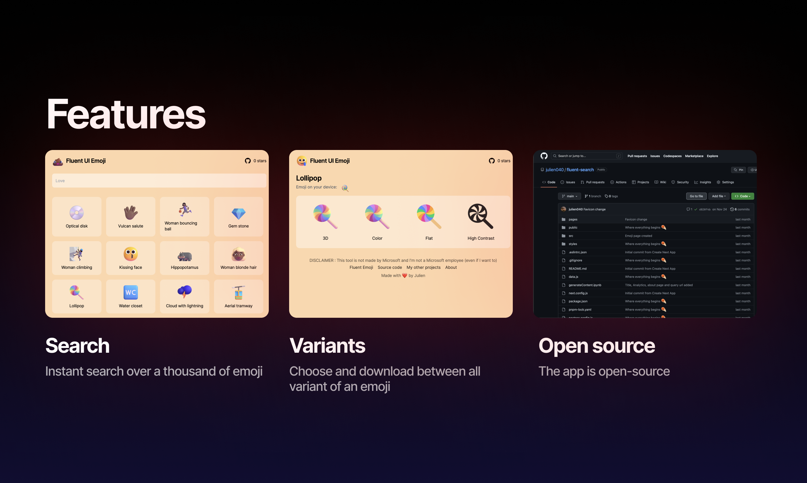
Task: Click the 1 branch link
Action: pyautogui.click(x=593, y=196)
